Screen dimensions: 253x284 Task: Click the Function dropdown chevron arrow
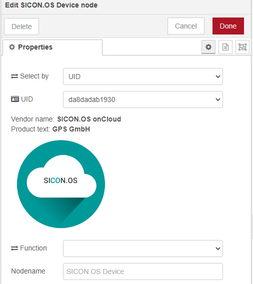(x=218, y=248)
